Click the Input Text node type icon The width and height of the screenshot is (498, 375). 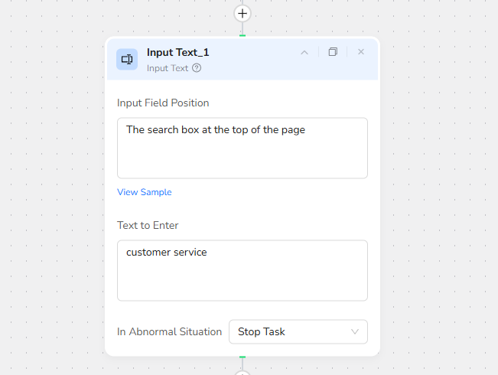coord(127,59)
